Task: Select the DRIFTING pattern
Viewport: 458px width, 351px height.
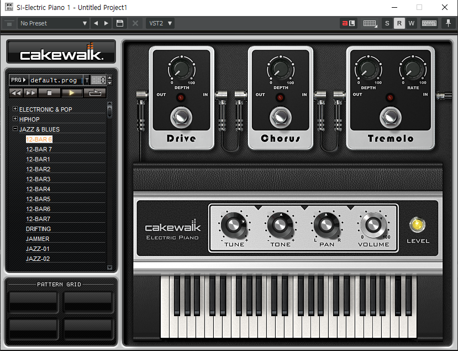Action: coord(38,229)
